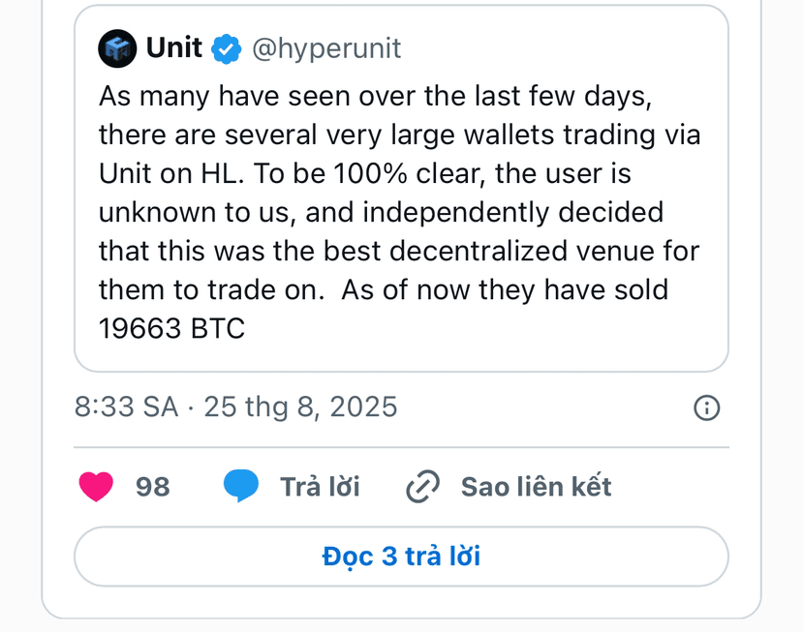Open the @hyperunit handle
Viewport: 803px width, 632px height.
click(326, 49)
